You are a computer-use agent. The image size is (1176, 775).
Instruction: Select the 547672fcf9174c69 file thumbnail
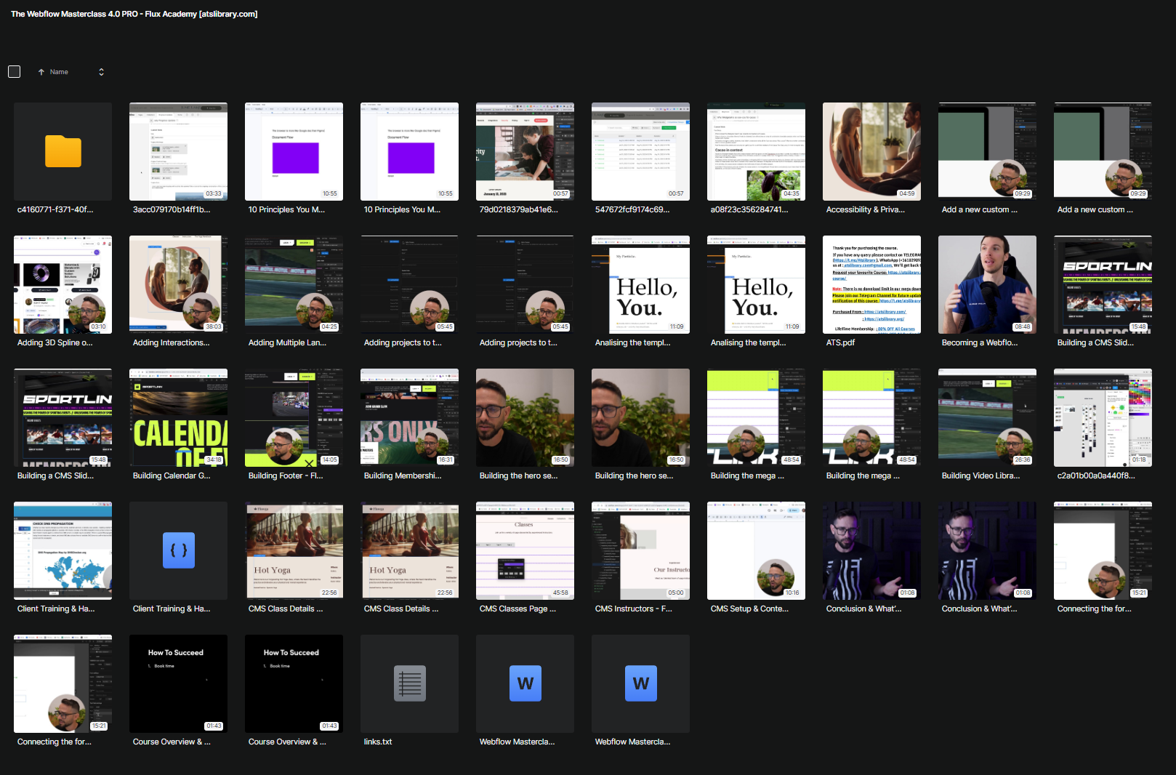[x=640, y=151]
